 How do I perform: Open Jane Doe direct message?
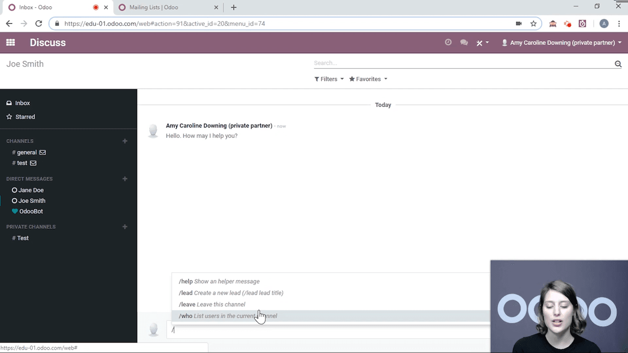click(x=31, y=190)
